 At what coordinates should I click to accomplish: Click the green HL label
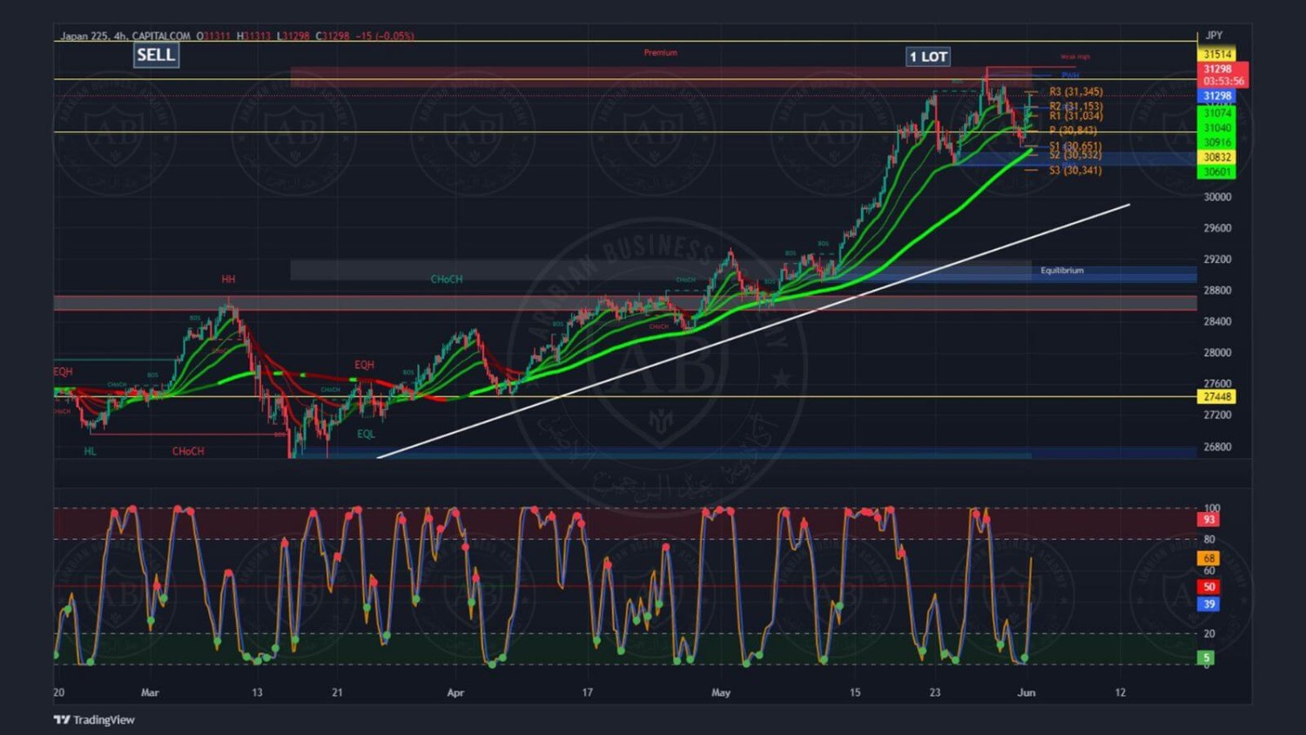[90, 451]
